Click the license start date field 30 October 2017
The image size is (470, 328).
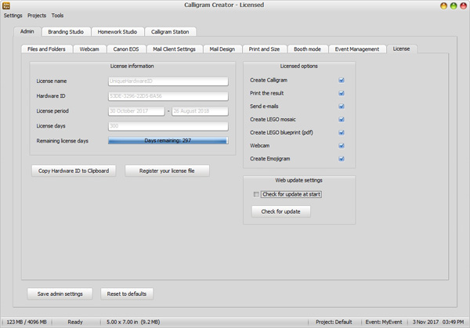(136, 111)
